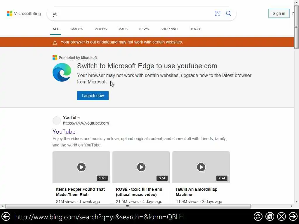This screenshot has width=299, height=224.
Task: Click the scroll right arrow
Action: click(291, 206)
